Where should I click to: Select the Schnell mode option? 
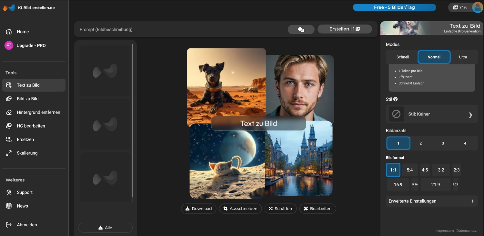coord(403,57)
